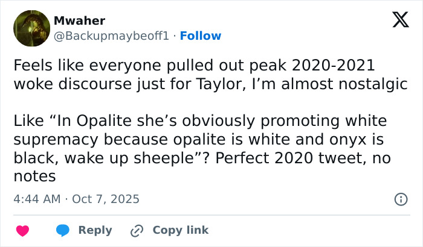
Task: Open the tweet info circle icon
Action: [x=400, y=199]
